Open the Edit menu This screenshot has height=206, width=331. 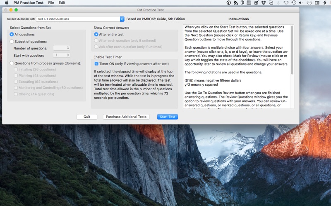[x=62, y=3]
